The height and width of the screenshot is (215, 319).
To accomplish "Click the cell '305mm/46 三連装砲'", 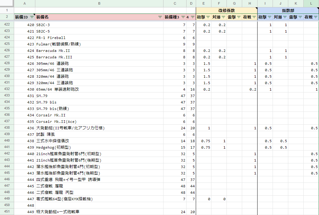I will [x=99, y=70].
